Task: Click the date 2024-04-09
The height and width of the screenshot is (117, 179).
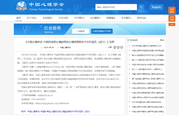Action: point(49,47)
